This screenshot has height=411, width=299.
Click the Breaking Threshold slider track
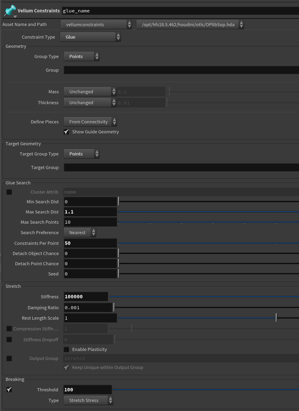pyautogui.click(x=206, y=390)
